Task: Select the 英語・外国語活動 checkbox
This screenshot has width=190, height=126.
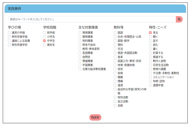Action: (115, 53)
